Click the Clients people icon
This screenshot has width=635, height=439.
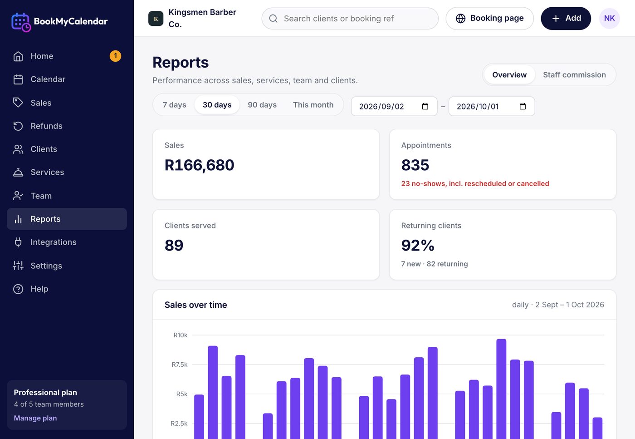[18, 149]
